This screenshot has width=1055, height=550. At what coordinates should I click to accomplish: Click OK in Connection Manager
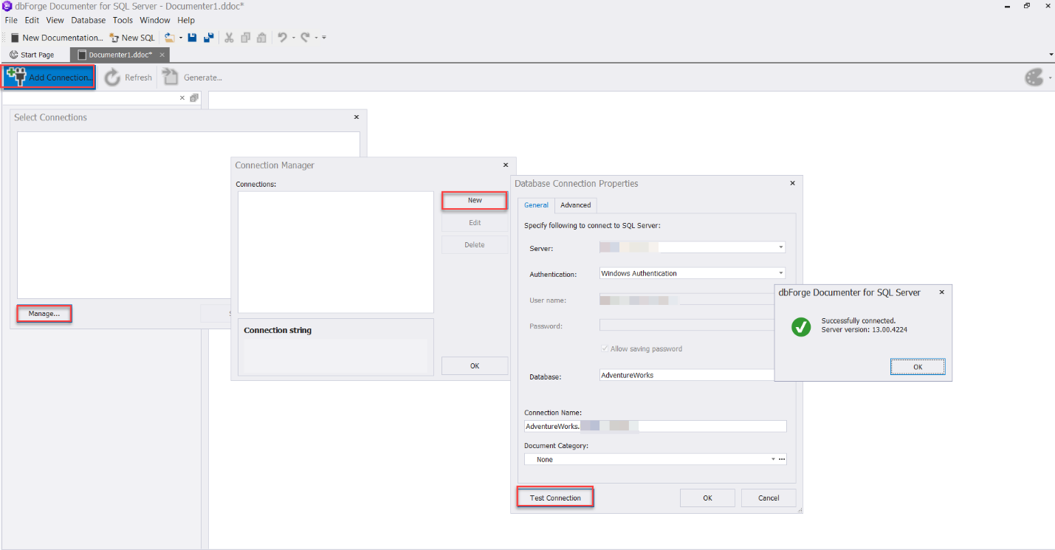[475, 365]
